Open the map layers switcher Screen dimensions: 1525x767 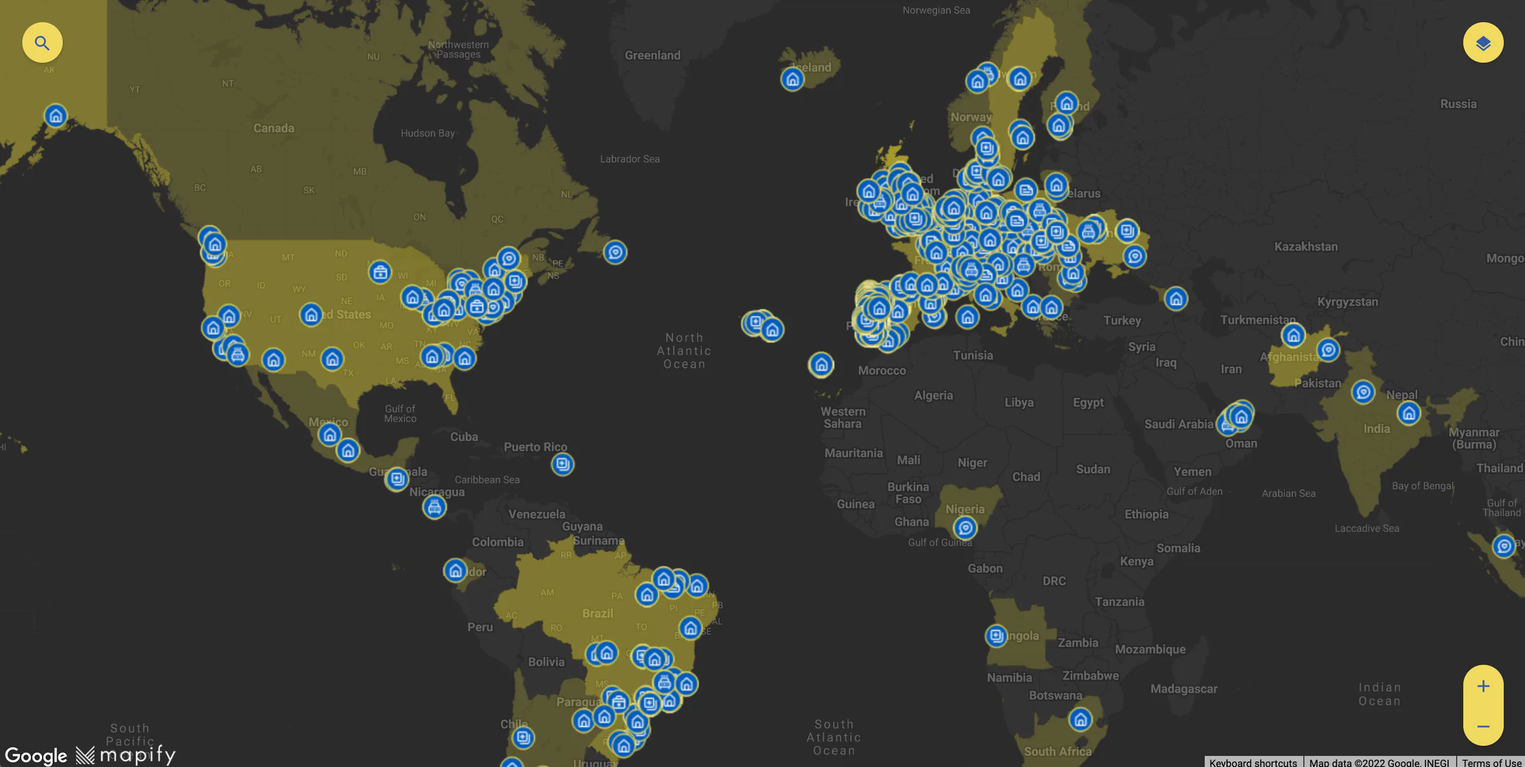click(1483, 42)
